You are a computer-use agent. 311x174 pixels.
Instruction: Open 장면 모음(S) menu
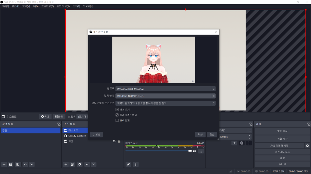tap(63, 6)
